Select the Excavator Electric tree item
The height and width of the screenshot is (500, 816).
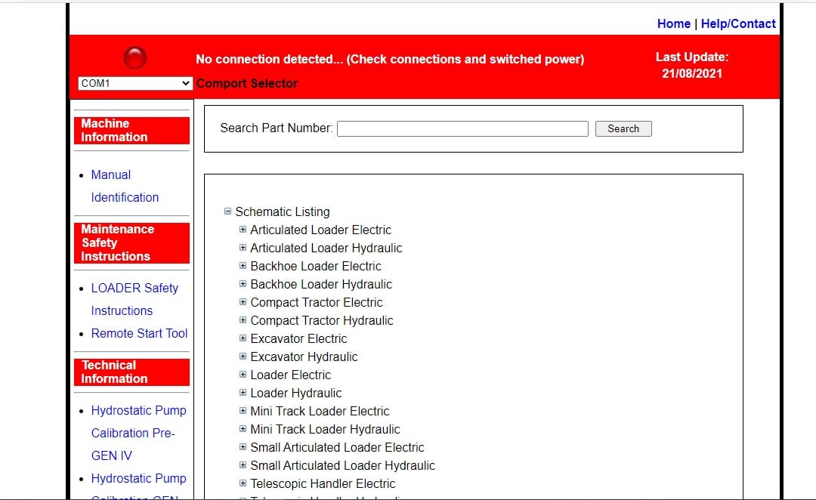coord(298,338)
